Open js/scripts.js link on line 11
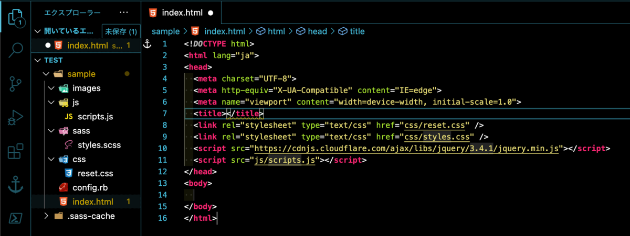Screen dimensions: 630x236 [x=284, y=160]
